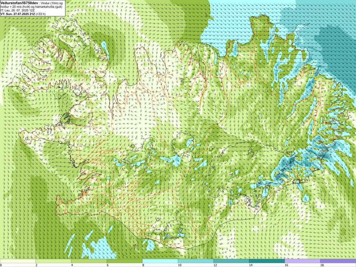Image resolution: width=356 pixels, height=267 pixels.
Task: Click the medium green 4–6 legend swatch
Action: [x=89, y=261]
